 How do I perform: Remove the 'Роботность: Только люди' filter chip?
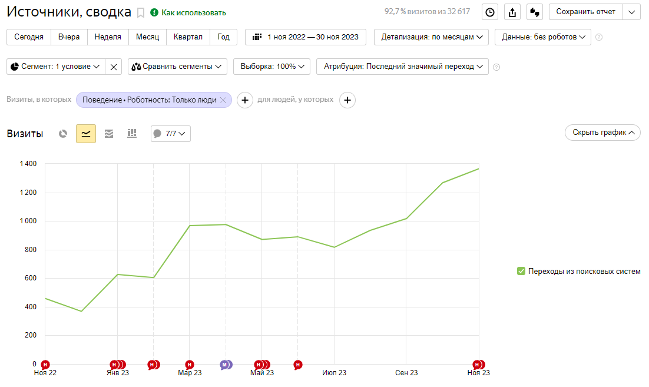(223, 100)
